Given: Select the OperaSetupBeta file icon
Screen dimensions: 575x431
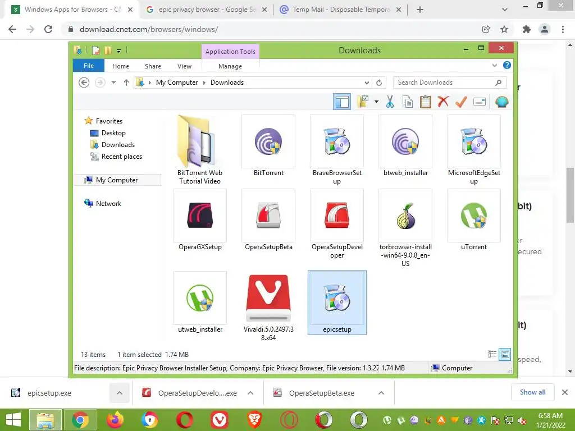Looking at the screenshot, I should pos(268,215).
